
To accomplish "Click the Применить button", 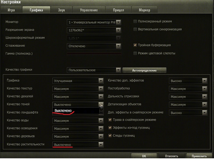I will pyautogui.click(x=199, y=156).
